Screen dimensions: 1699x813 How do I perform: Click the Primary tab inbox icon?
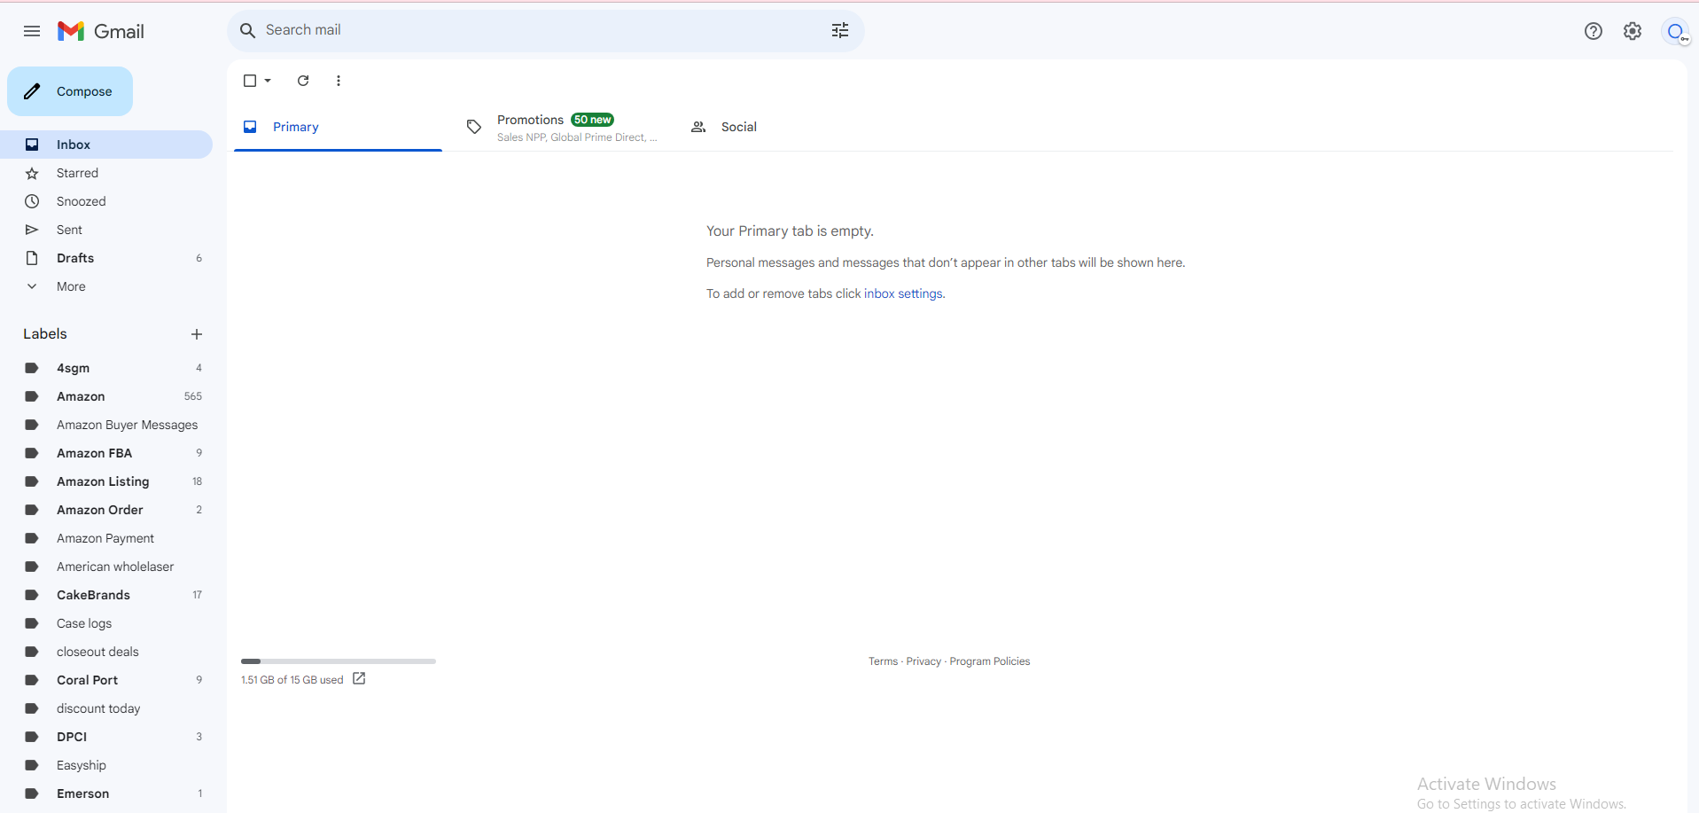(250, 127)
